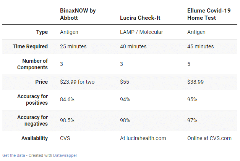The width and height of the screenshot is (240, 161).
Task: Click the '45 minutes' time cell
Action: (x=200, y=46)
